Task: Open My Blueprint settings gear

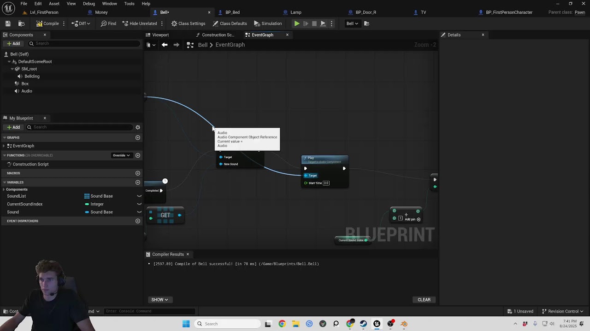Action: click(137, 127)
